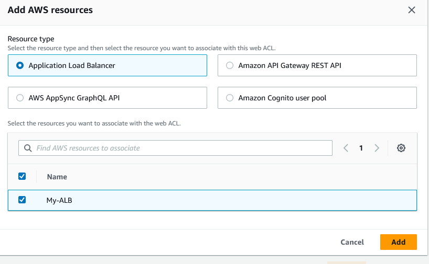Screen dimensions: 429x264
Task: Close the Add AWS resources dialog
Action: click(x=412, y=10)
